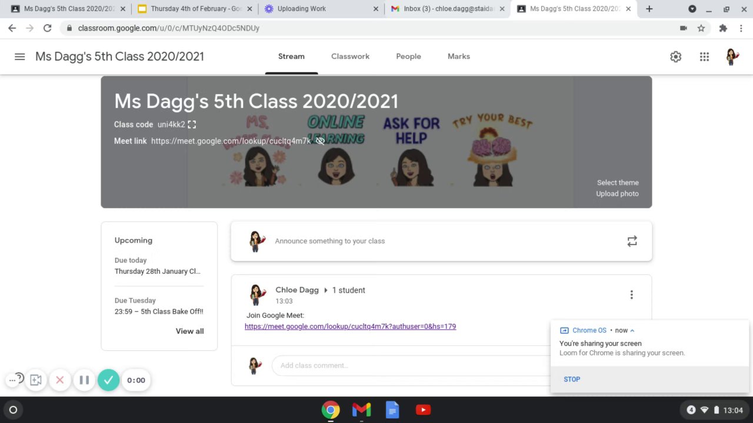Cancel the Loom recording with the red X
Image resolution: width=753 pixels, height=423 pixels.
(59, 380)
